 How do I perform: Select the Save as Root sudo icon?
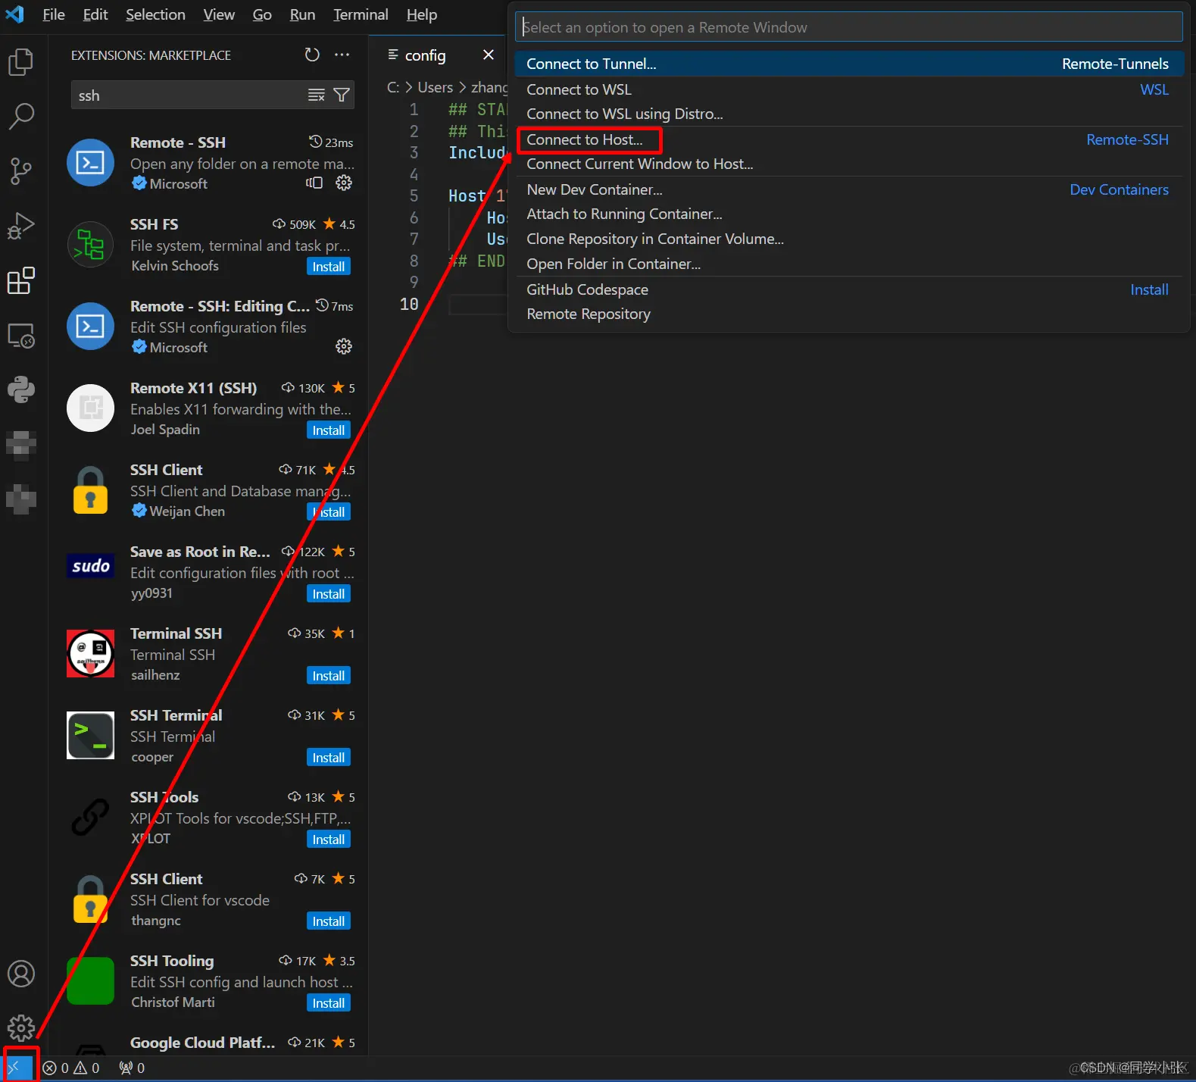[x=91, y=565]
